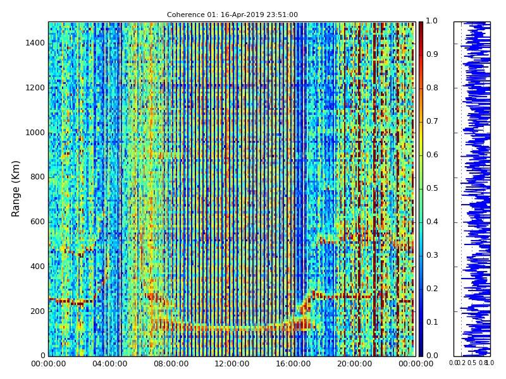
Task: Click the 0.2 colorbar tick label
Action: coord(432,289)
